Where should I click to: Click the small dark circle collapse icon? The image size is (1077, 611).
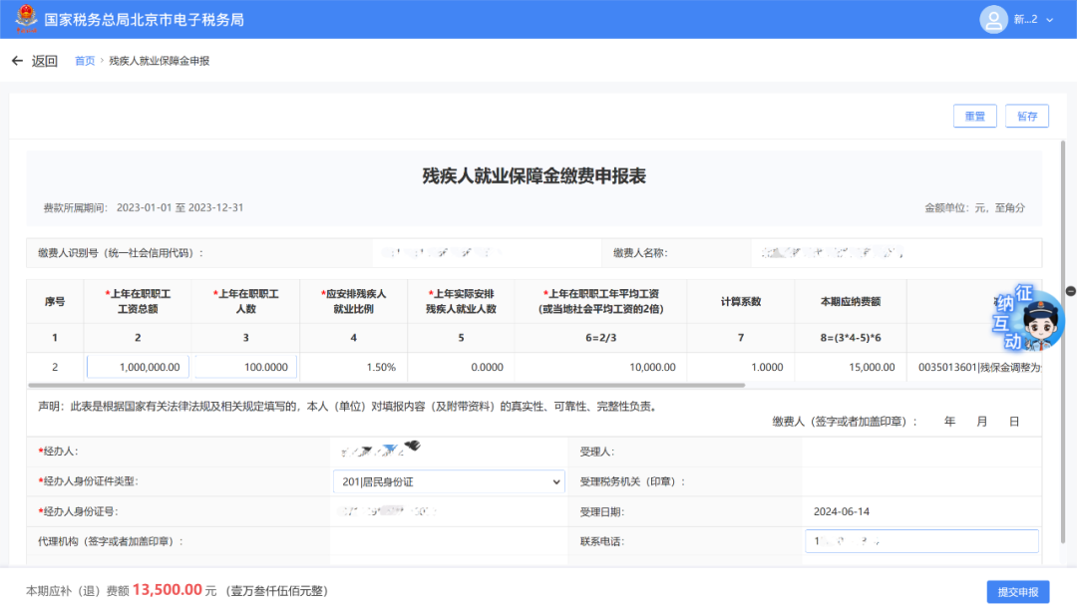tap(1070, 291)
